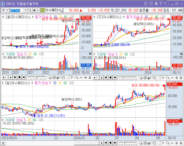Fast forward in the monthly chart toolbar
184x146 pixels.
24,77
